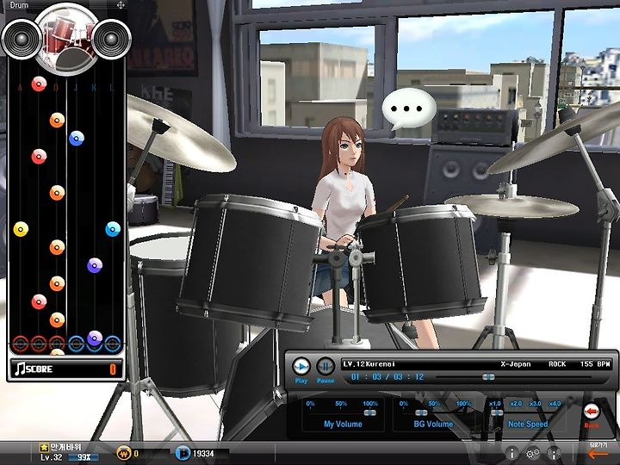Start the song with the Play button
The height and width of the screenshot is (465, 620).
301,366
